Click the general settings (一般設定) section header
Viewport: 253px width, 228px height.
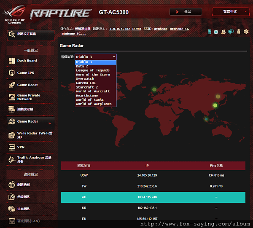point(31,50)
